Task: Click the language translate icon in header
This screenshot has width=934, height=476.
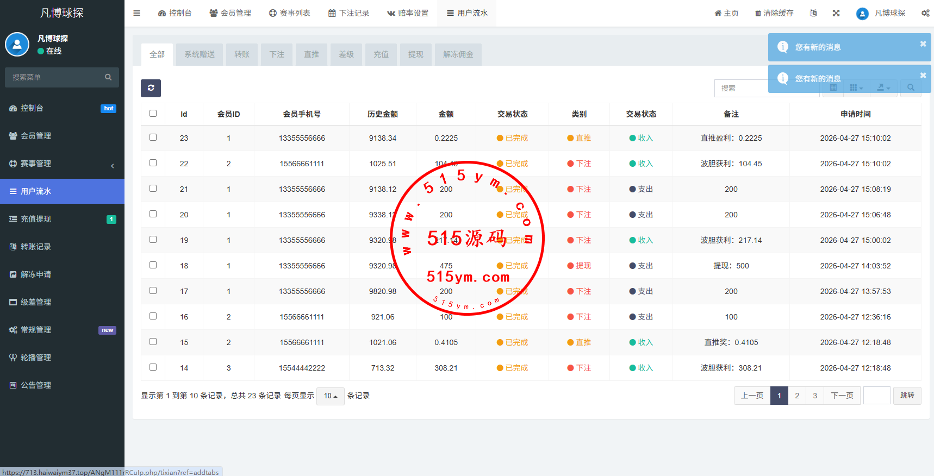Action: click(813, 13)
